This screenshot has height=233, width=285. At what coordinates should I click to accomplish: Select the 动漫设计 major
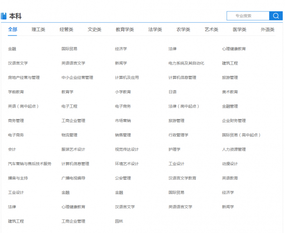coord(230,164)
